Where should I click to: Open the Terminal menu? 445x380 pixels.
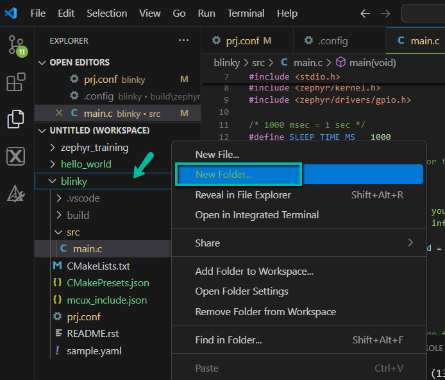click(246, 13)
